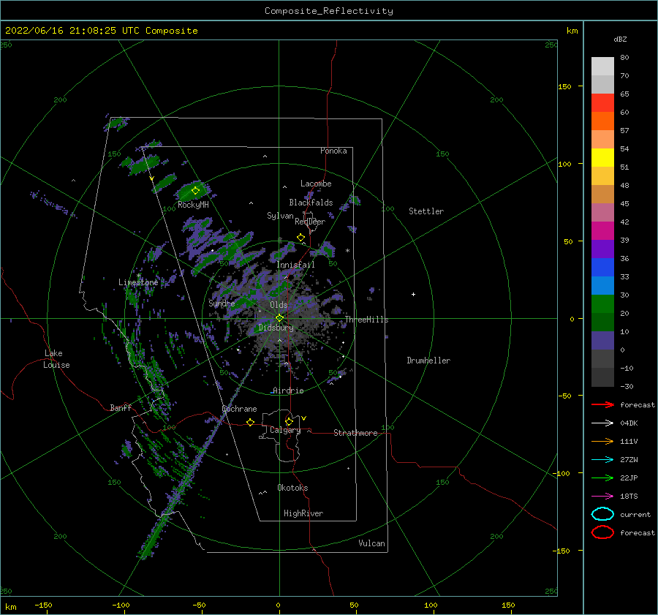Click the white plus marker east of ThreeHills
658x615 pixels.
click(x=413, y=294)
